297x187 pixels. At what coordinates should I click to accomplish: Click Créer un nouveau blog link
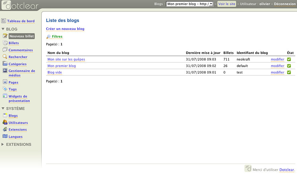tap(65, 29)
